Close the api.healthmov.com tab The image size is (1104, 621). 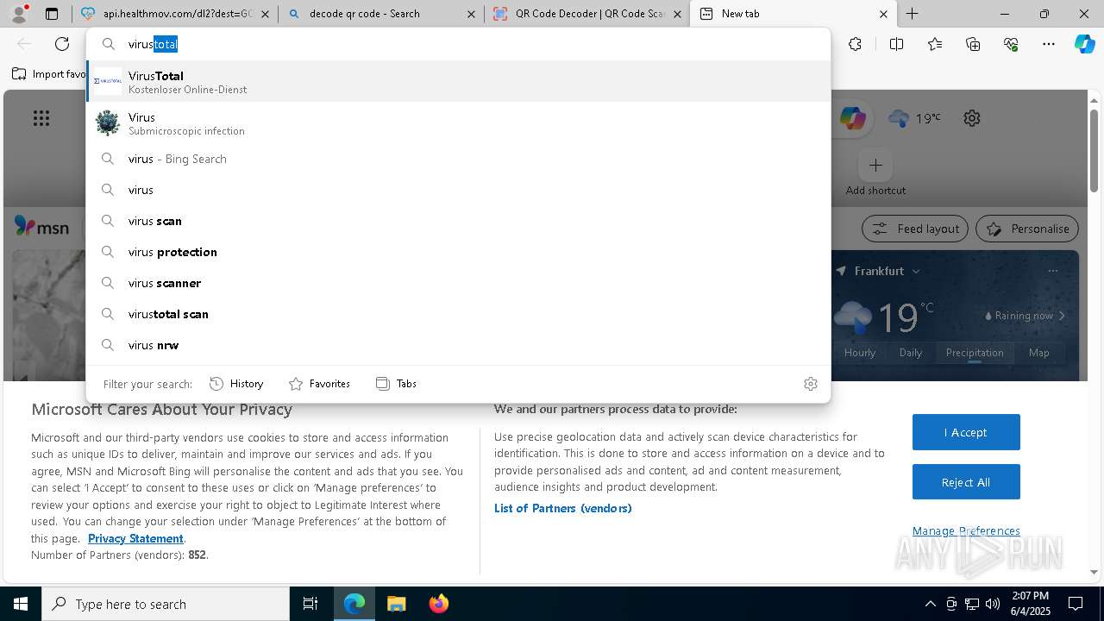(x=266, y=14)
